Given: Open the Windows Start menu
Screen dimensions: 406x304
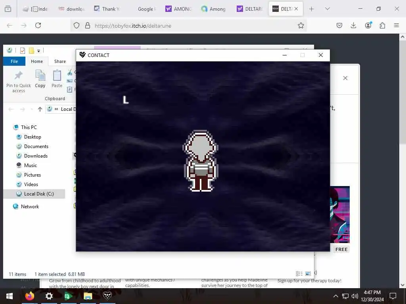Looking at the screenshot, I should pyautogui.click(x=10, y=296).
